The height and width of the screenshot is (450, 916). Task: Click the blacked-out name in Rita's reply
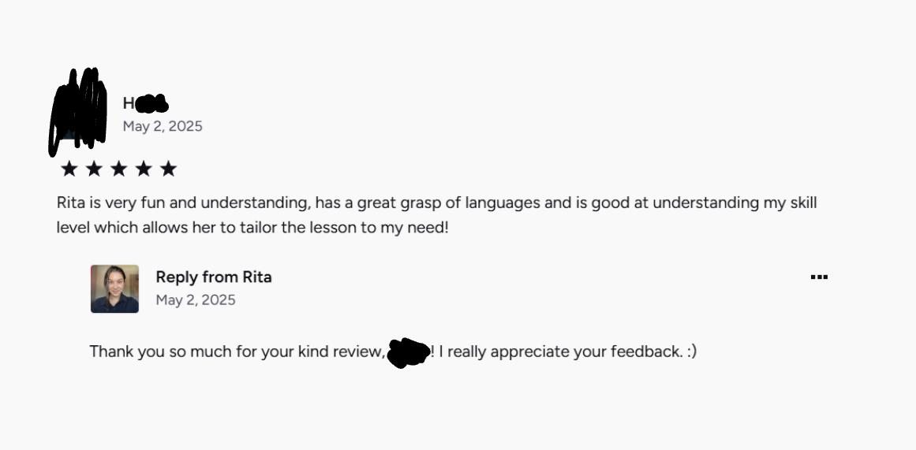[409, 352]
